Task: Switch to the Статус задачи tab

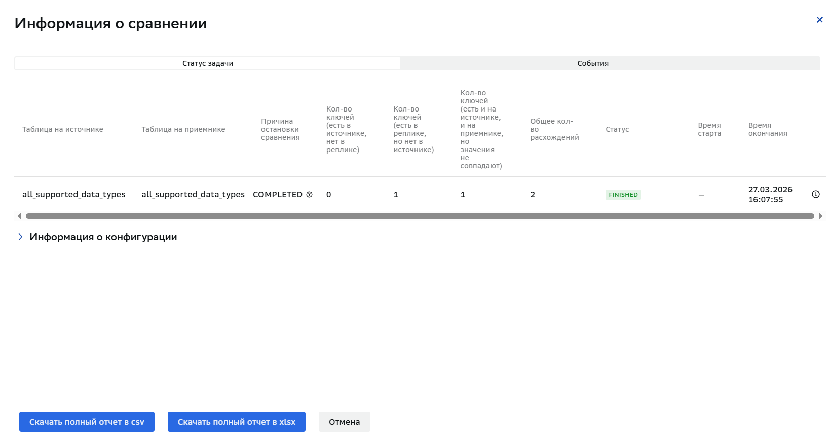Action: (x=208, y=63)
